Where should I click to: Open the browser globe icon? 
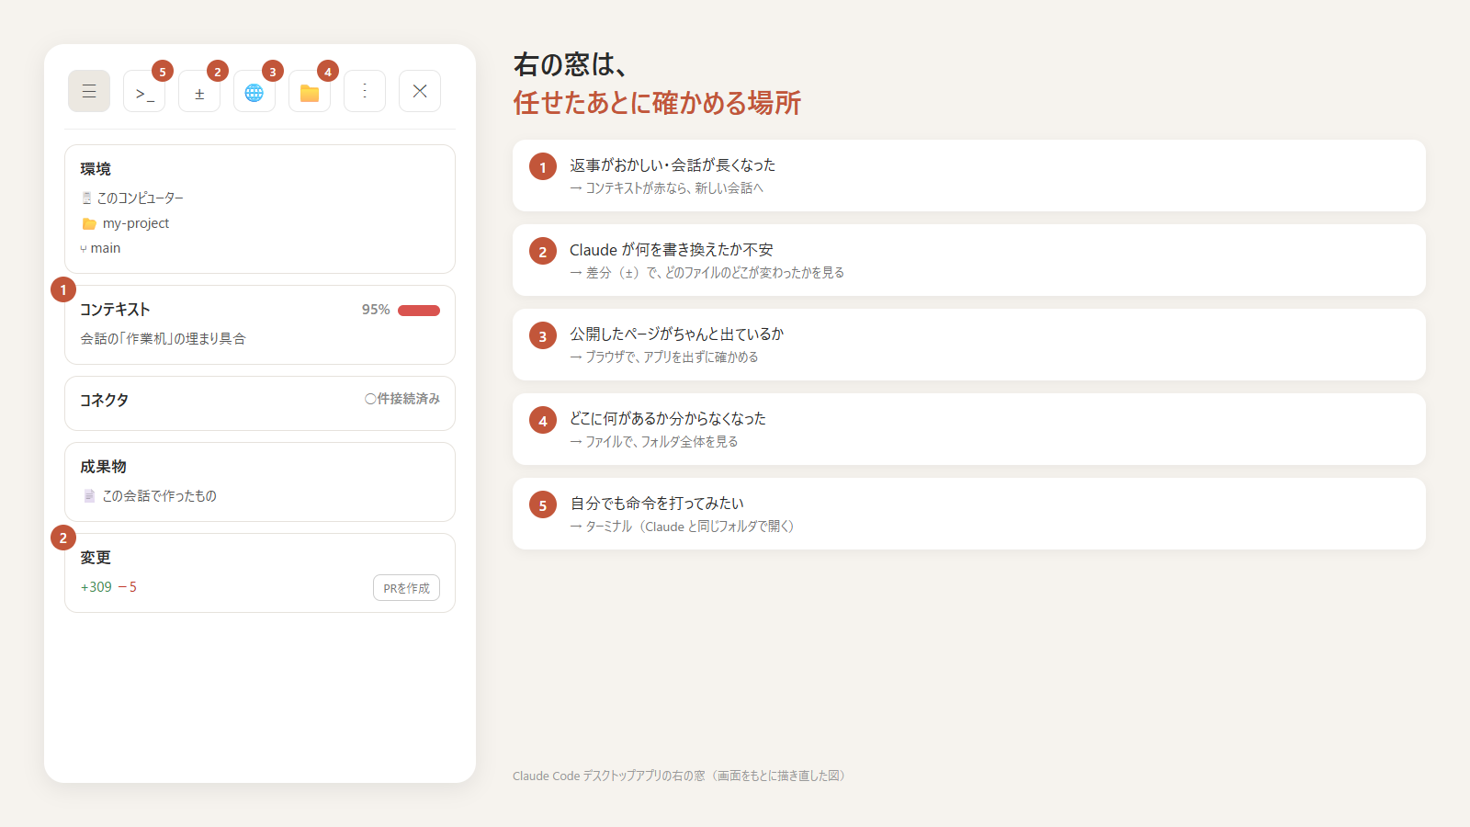pos(254,91)
